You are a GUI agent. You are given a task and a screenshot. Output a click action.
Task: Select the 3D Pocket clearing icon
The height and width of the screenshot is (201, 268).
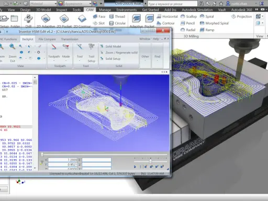pos(150,18)
